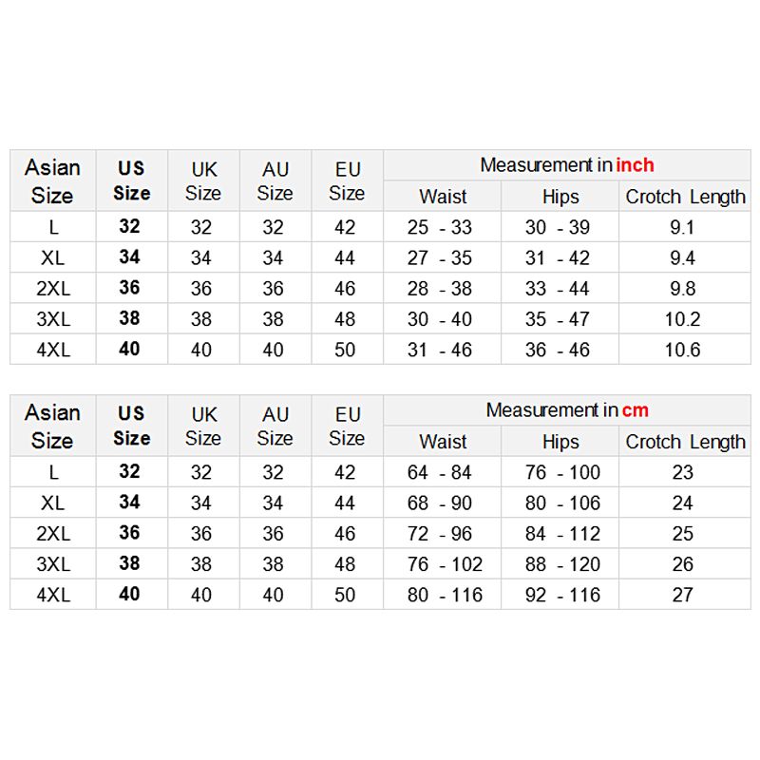Select the 9.1 crotch length cell
760x760 pixels.
pyautogui.click(x=682, y=227)
